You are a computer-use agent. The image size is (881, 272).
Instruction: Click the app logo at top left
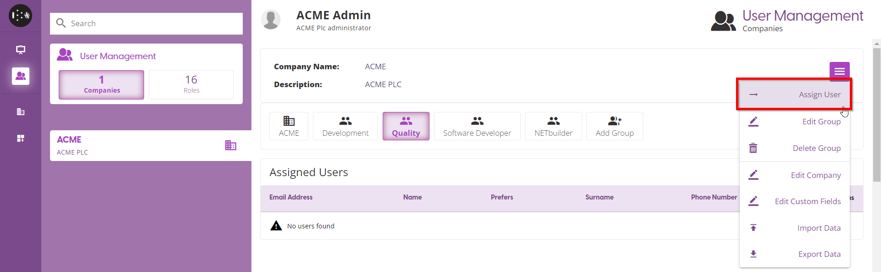21,16
